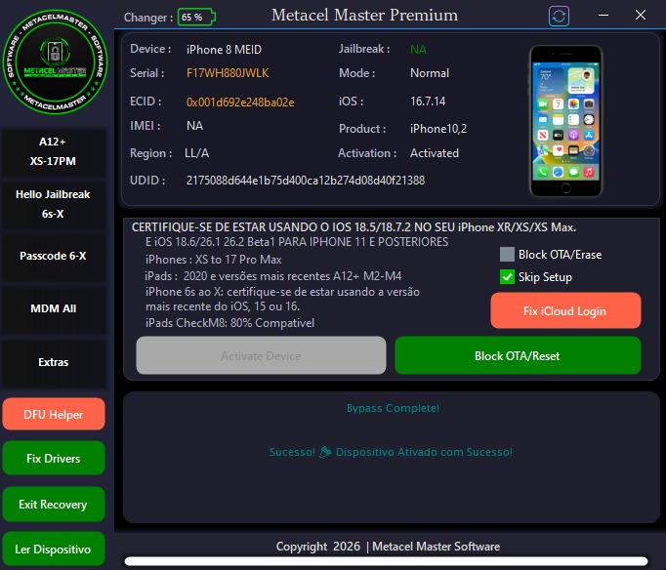
Task: Click the battery 65 % indicator
Action: click(196, 17)
